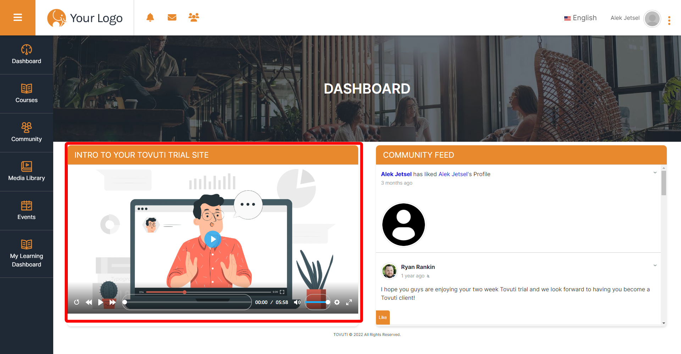Click bold Alek Jetsel link in feed

[x=396, y=174]
